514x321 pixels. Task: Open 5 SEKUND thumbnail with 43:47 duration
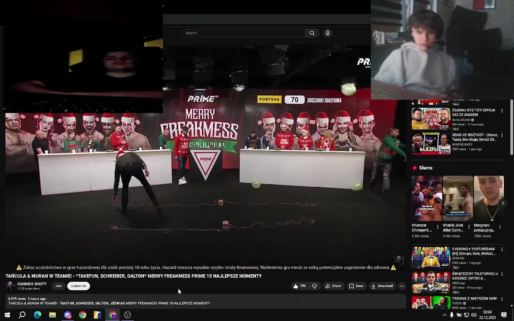click(x=431, y=257)
